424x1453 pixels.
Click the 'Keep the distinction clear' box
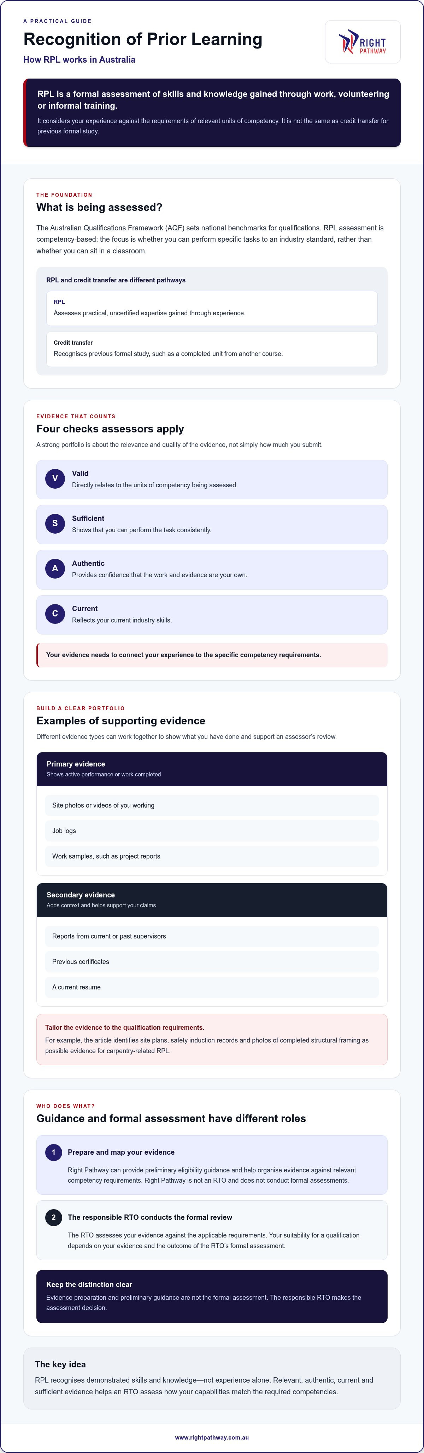[212, 1296]
